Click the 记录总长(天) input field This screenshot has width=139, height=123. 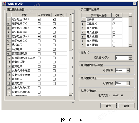(122, 57)
